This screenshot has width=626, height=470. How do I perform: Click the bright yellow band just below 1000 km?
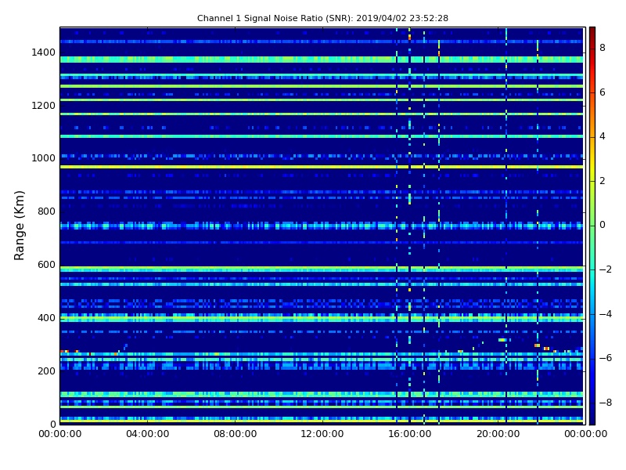click(x=322, y=167)
